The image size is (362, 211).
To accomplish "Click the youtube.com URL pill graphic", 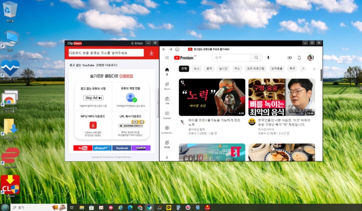I will click(131, 126).
